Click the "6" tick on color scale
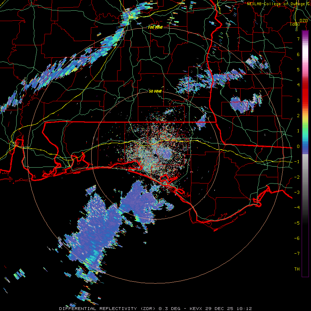Screen dimensions: 311x311 [298, 54]
